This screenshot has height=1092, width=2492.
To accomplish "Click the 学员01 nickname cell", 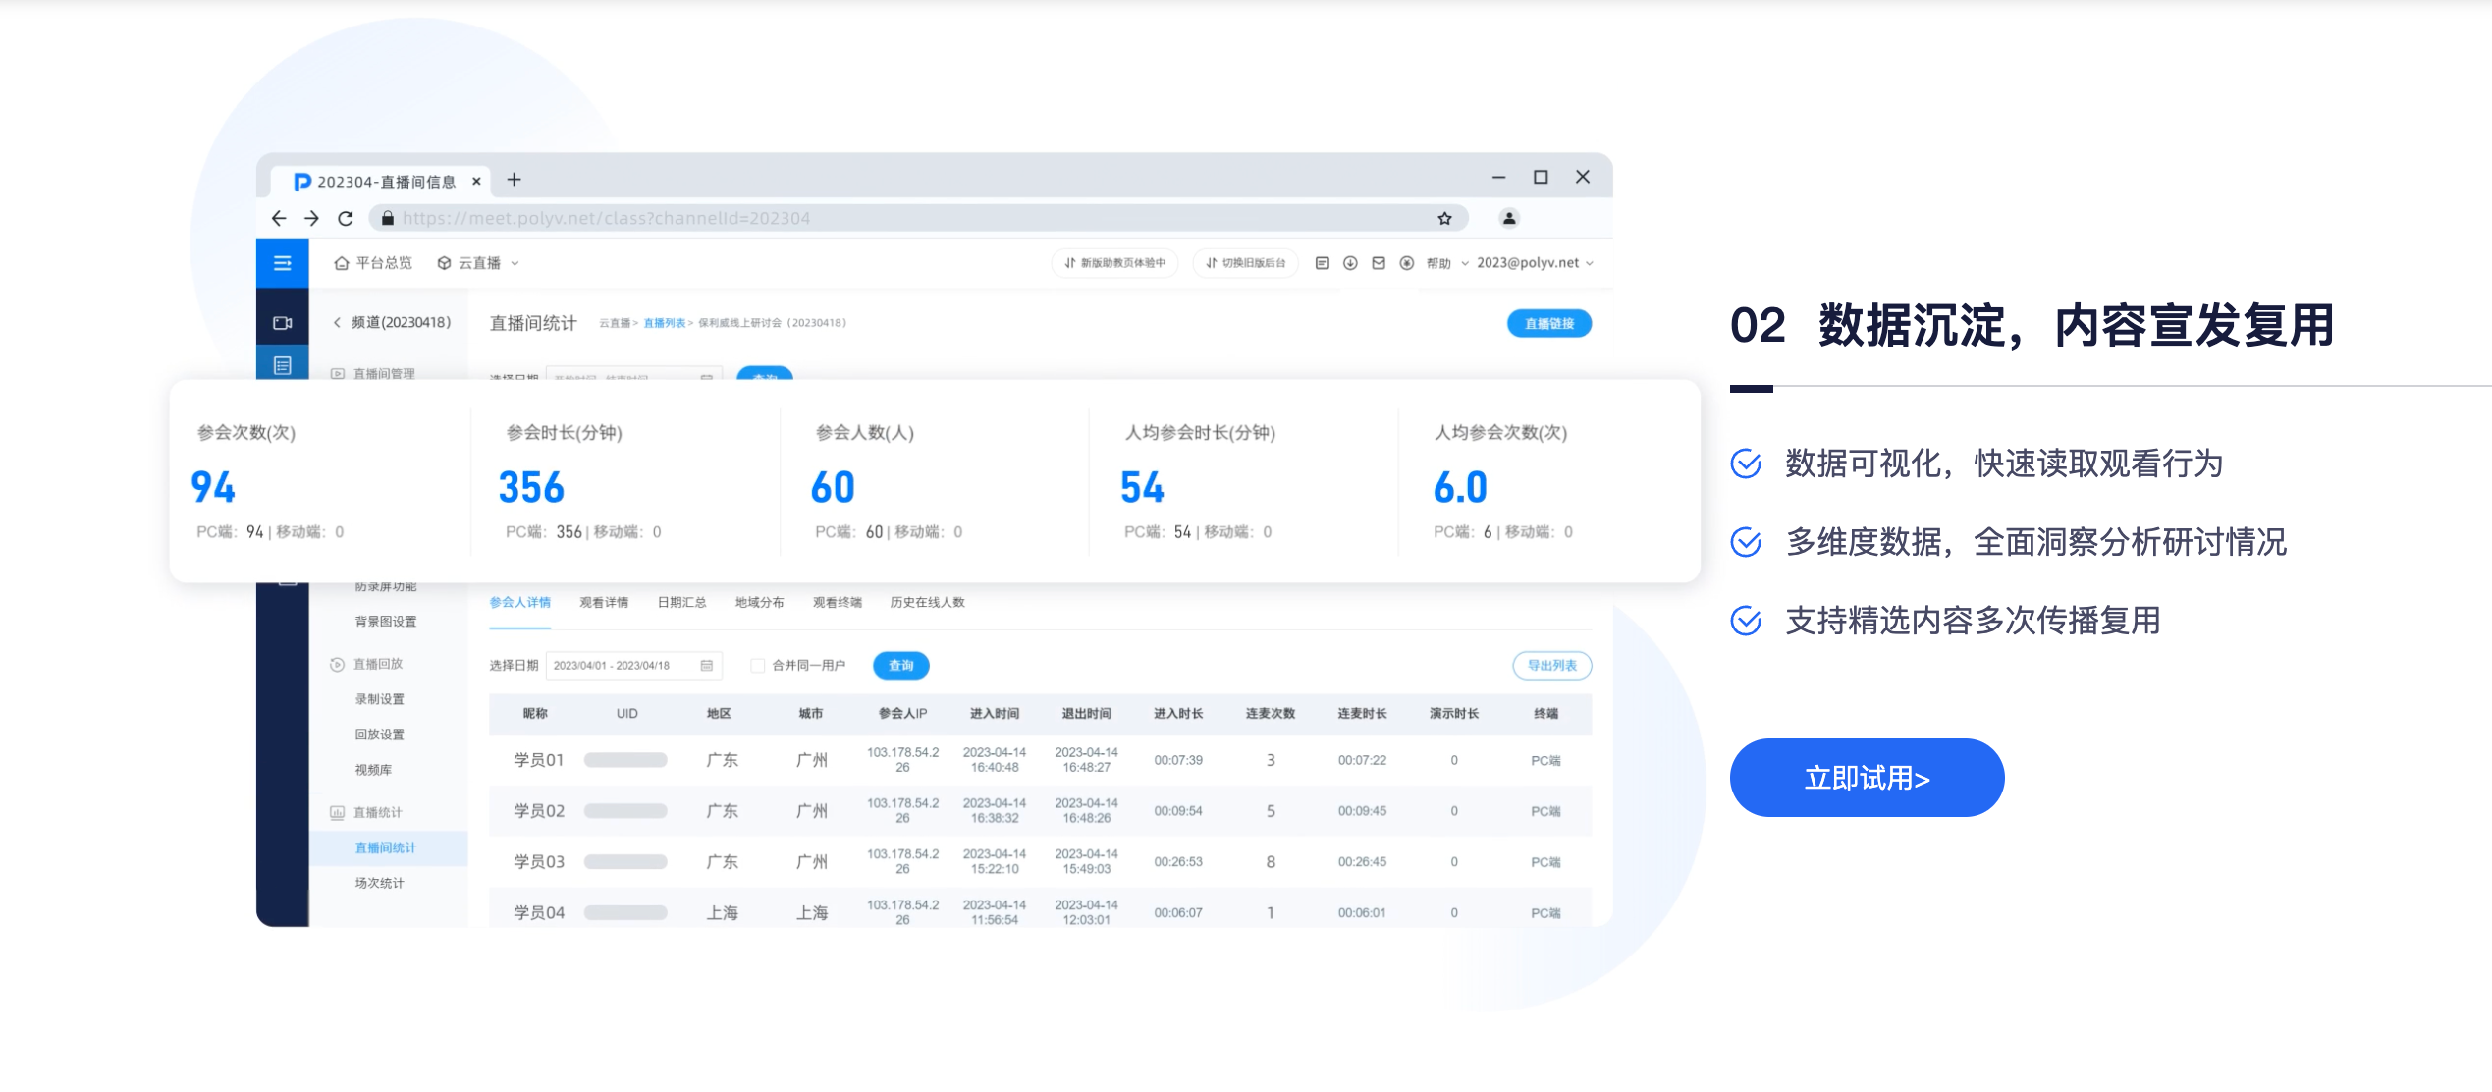I will tap(539, 760).
